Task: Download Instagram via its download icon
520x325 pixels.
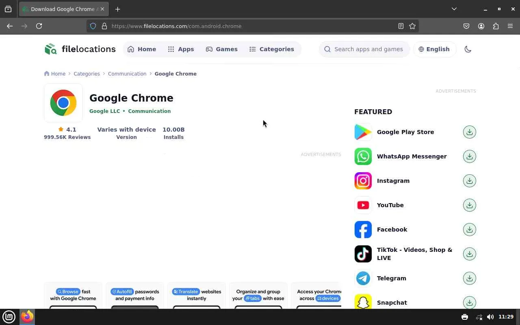Action: [x=470, y=181]
